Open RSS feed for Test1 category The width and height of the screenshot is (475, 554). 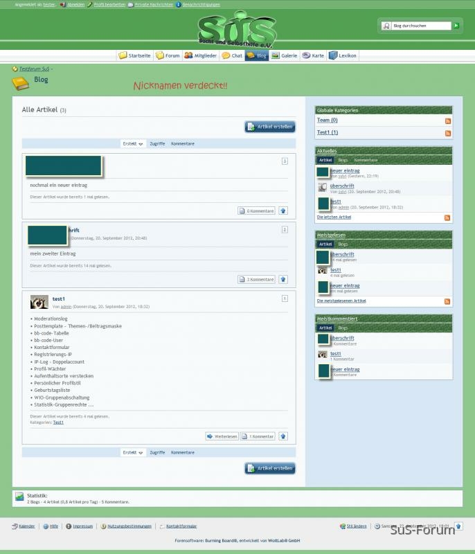[x=448, y=133]
